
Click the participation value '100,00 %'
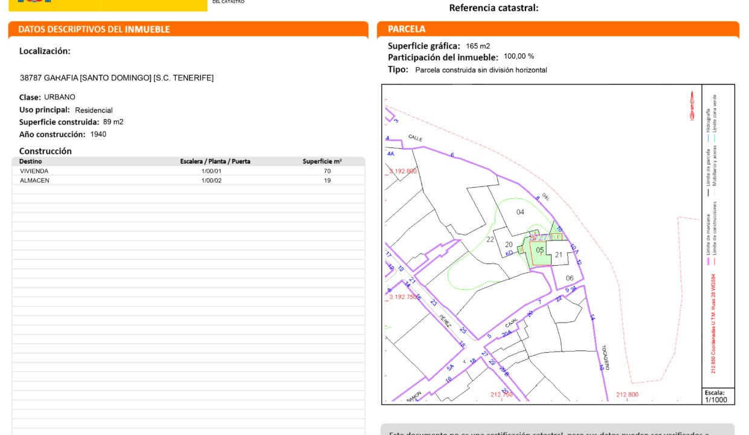519,56
